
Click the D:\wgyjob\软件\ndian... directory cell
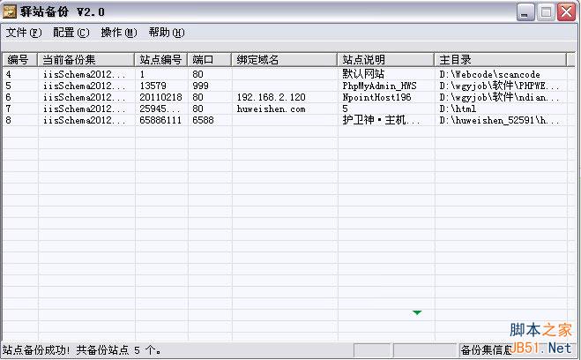tap(499, 98)
